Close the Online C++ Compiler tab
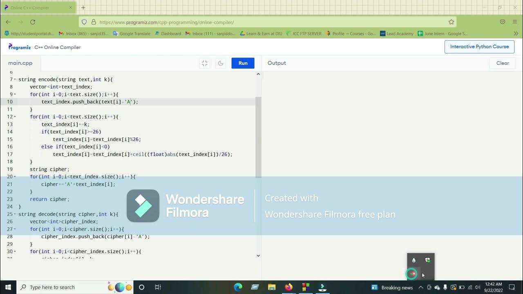 (x=70, y=7)
